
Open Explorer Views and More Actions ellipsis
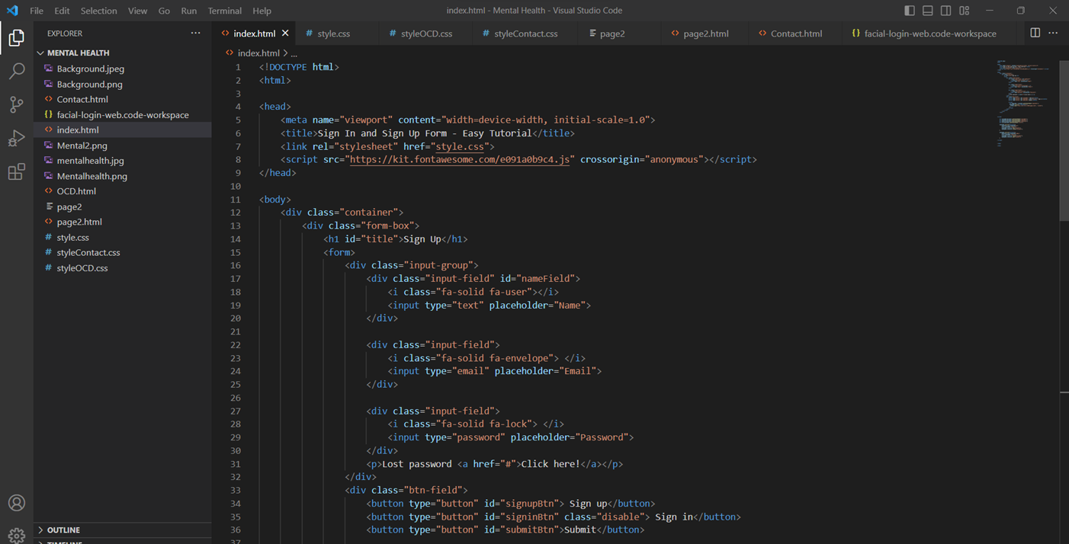tap(196, 33)
